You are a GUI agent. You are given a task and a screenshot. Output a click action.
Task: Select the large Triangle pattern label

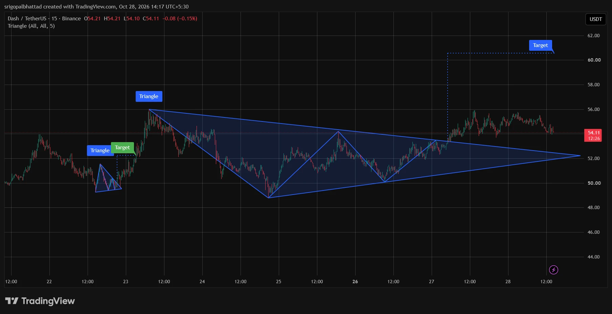pyautogui.click(x=149, y=96)
